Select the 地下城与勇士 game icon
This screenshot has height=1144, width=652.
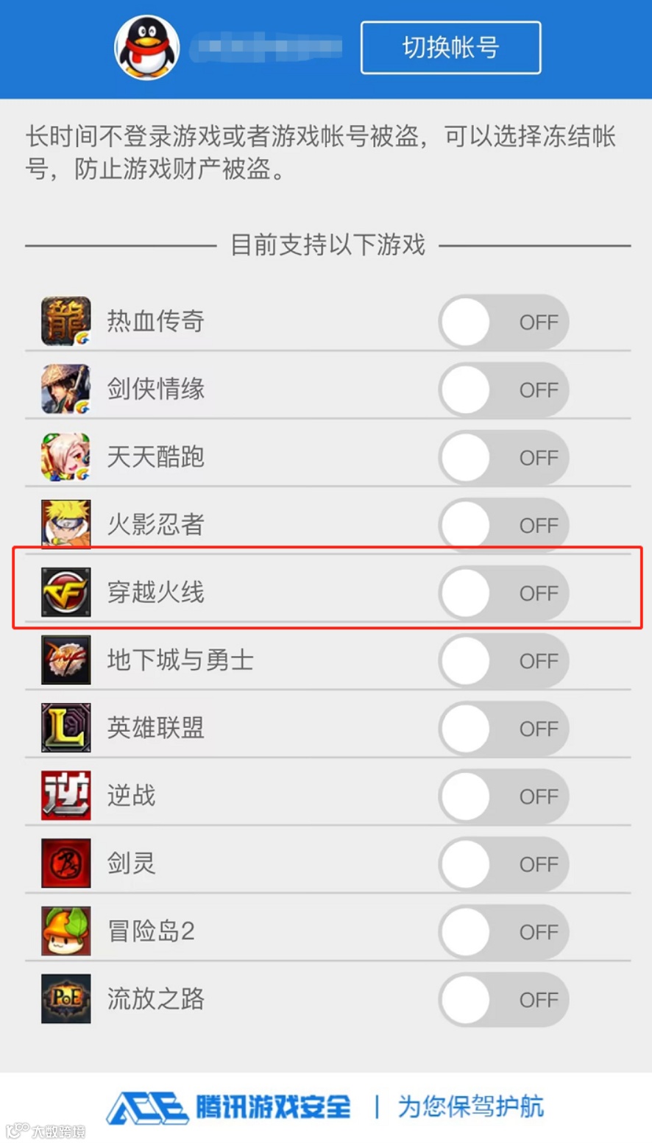66,660
